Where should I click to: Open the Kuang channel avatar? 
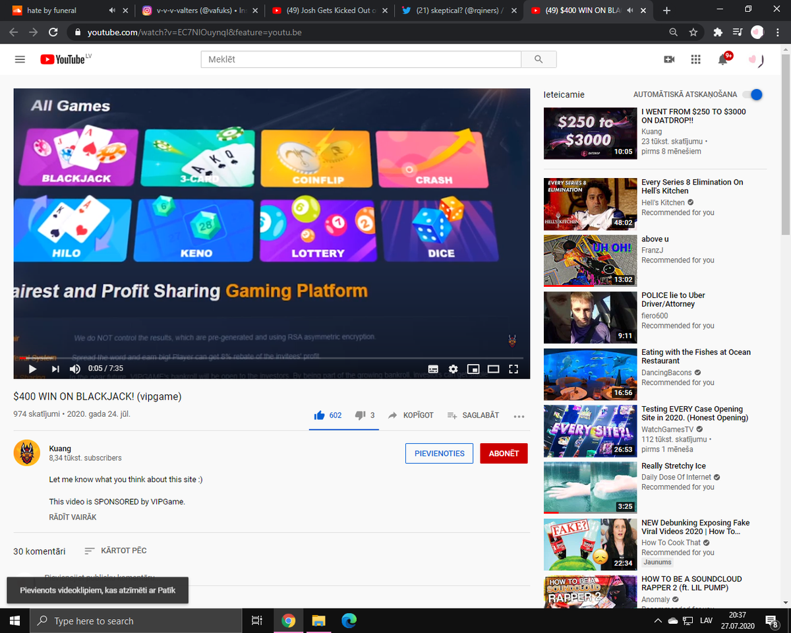27,453
